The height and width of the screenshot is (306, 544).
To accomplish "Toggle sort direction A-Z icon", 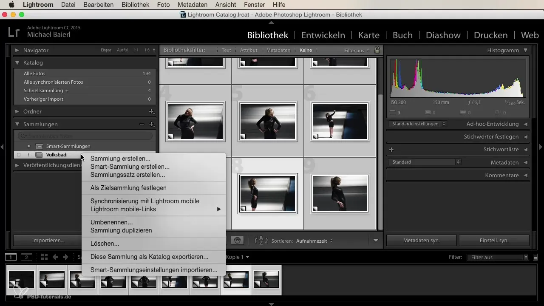I will (x=261, y=241).
